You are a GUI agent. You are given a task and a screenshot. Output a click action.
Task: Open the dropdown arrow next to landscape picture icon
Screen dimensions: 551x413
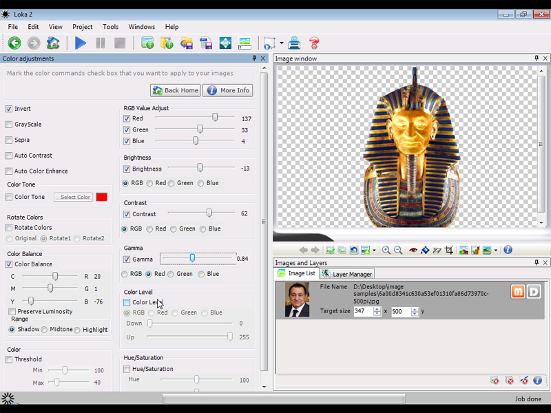click(x=496, y=250)
